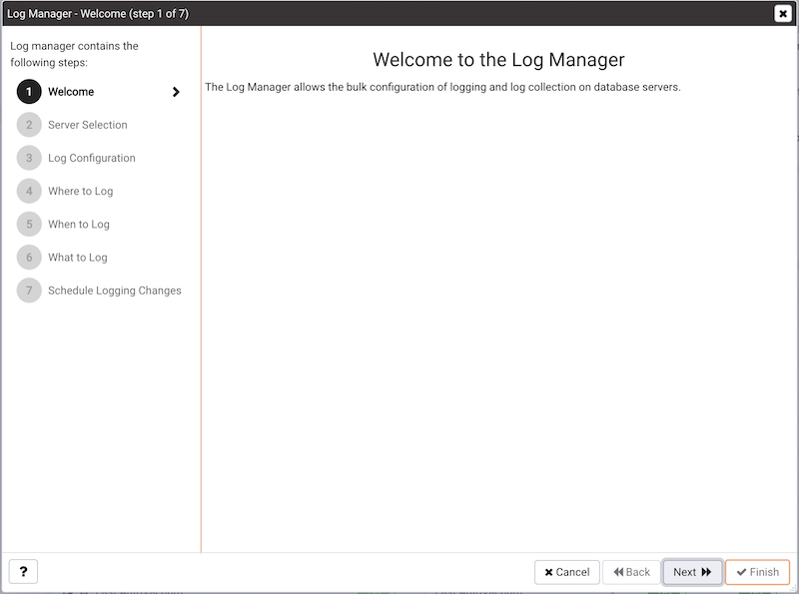Viewport: 799px width, 594px height.
Task: Open the What to Log step
Action: (x=78, y=258)
